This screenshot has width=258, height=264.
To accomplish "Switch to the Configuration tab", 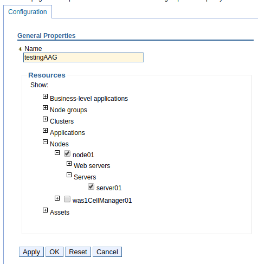I will tap(28, 12).
